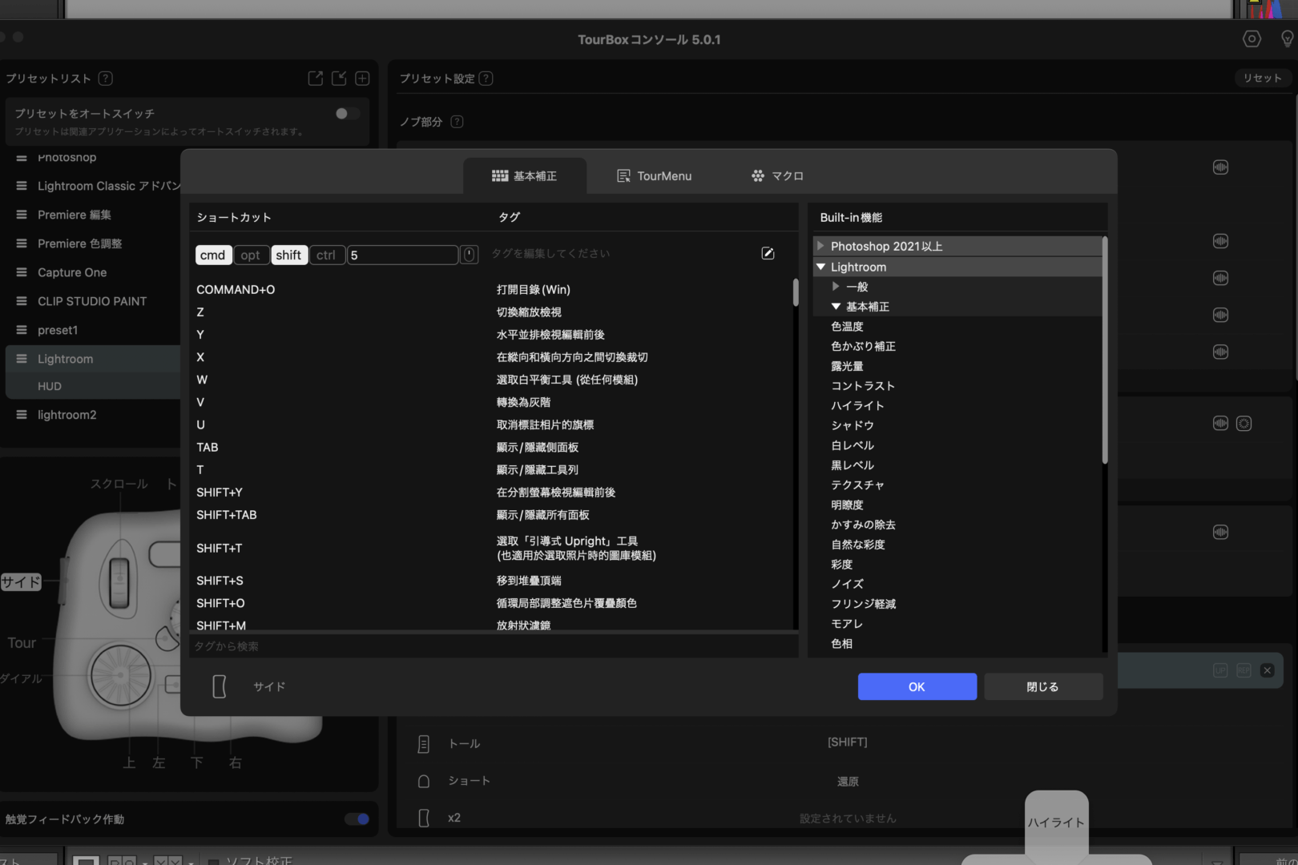Toggle the shift modifier key
The height and width of the screenshot is (865, 1298).
(x=288, y=255)
